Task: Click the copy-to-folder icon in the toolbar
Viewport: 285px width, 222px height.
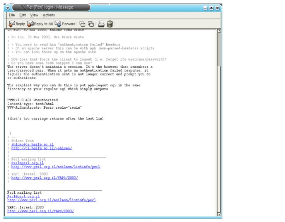Action: click(90, 24)
